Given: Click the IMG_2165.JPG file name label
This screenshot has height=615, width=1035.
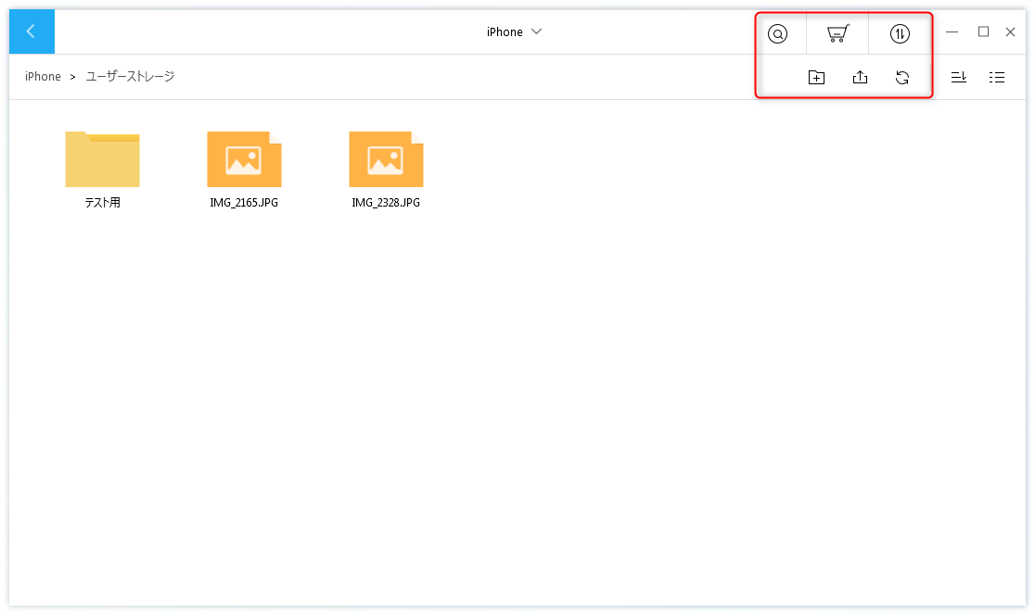Looking at the screenshot, I should point(244,202).
